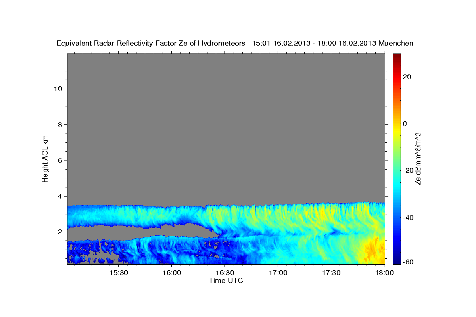The image size is (476, 317).
Task: Click the '17:30' time tick label
Action: 331,273
